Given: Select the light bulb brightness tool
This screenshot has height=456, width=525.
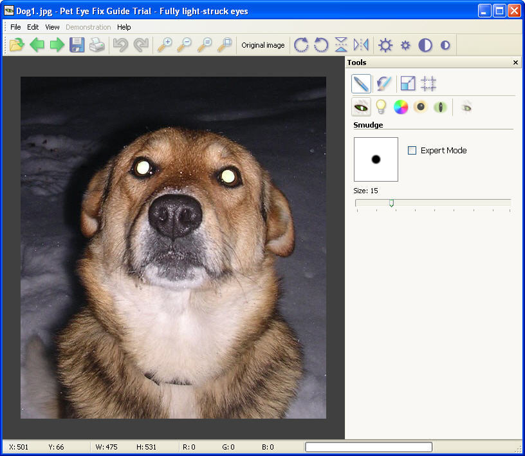Looking at the screenshot, I should pos(381,107).
